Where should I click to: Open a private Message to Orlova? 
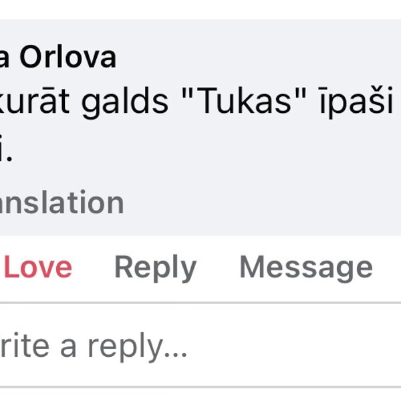305,268
